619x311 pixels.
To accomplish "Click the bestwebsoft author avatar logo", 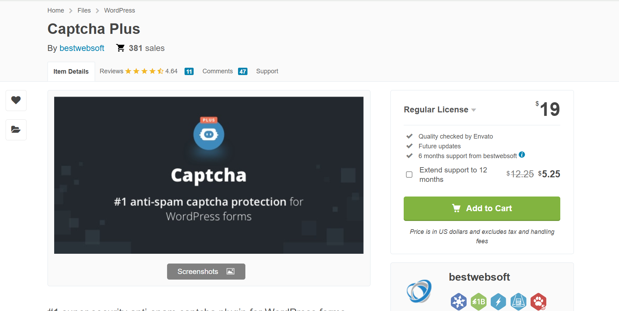I will coord(419,291).
